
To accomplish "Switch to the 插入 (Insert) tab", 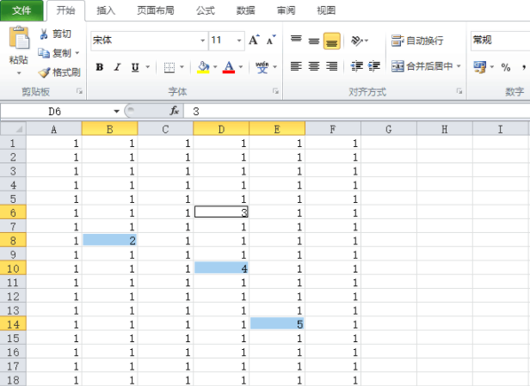I will (x=106, y=10).
